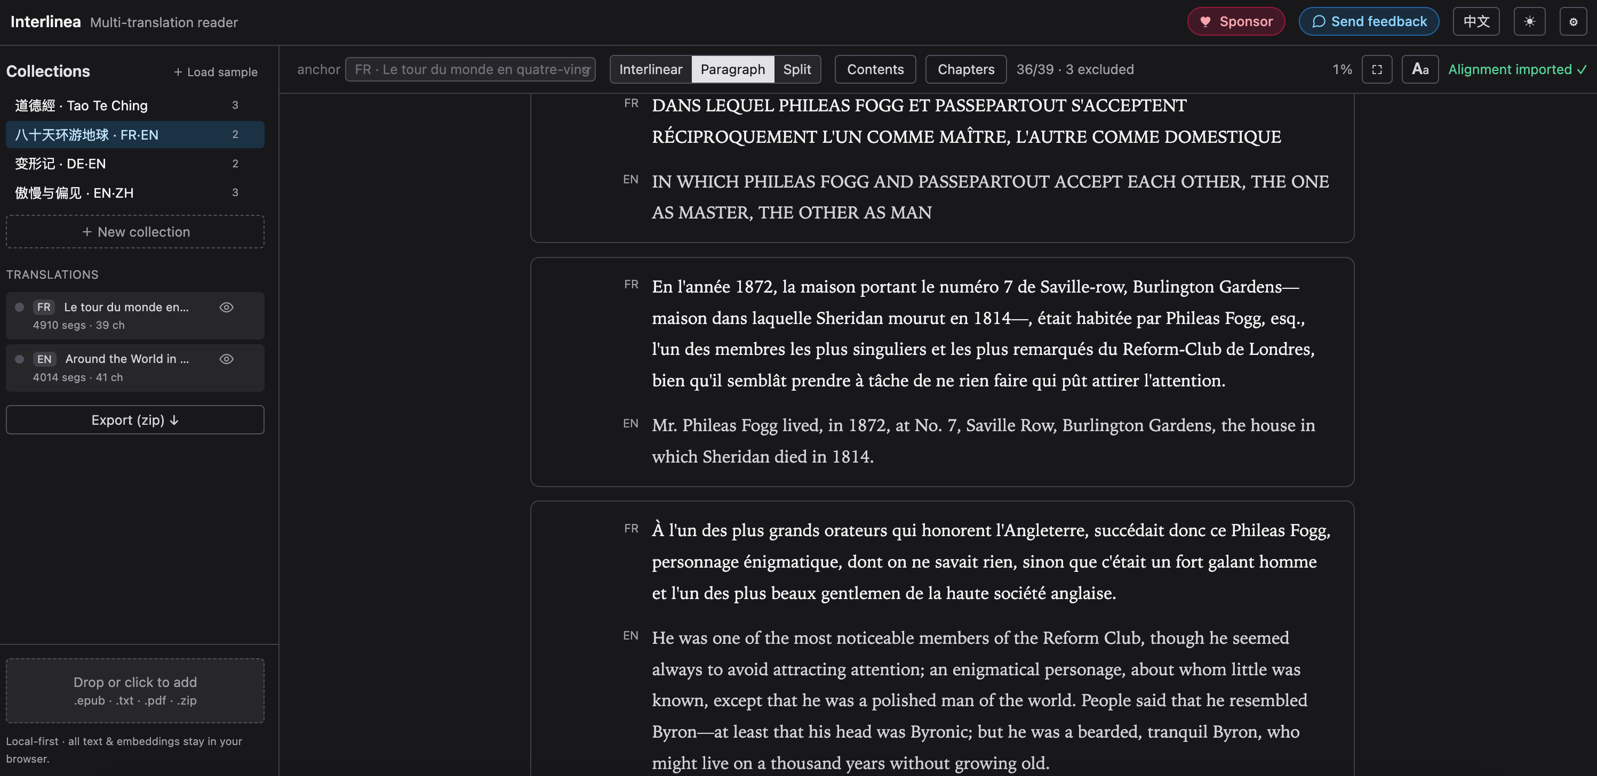The height and width of the screenshot is (776, 1597).
Task: Click the 36/39 · 3 excluded counter
Action: pos(1074,69)
